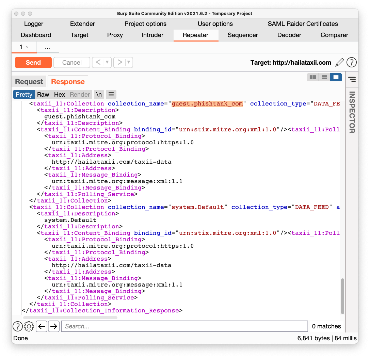The image size is (370, 358).
Task: Open message editor hamburger menu icon
Action: pyautogui.click(x=111, y=95)
